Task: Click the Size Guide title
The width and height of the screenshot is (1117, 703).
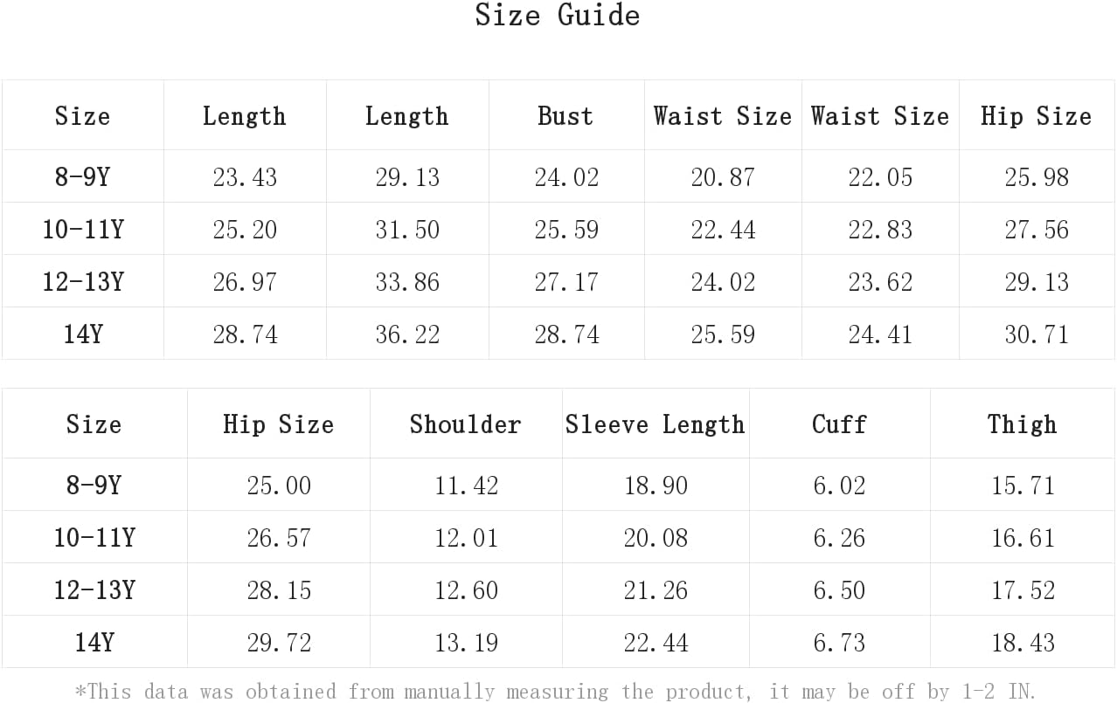Action: 558,15
